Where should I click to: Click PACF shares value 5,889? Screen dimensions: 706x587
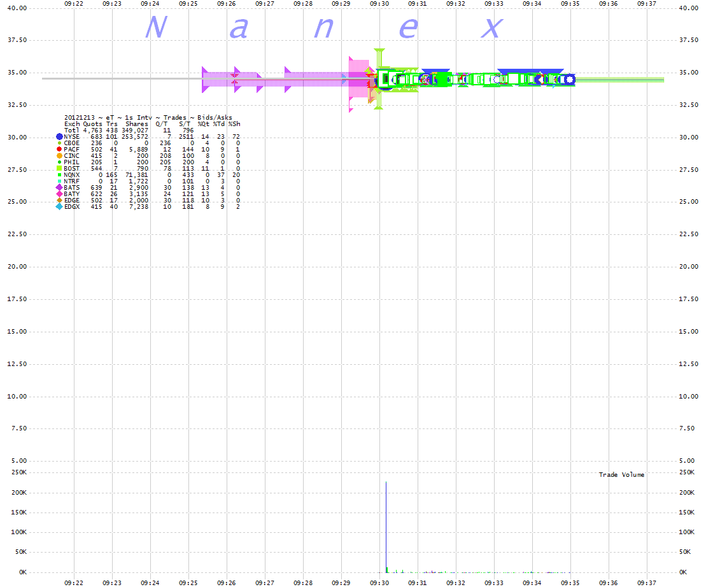tap(139, 150)
